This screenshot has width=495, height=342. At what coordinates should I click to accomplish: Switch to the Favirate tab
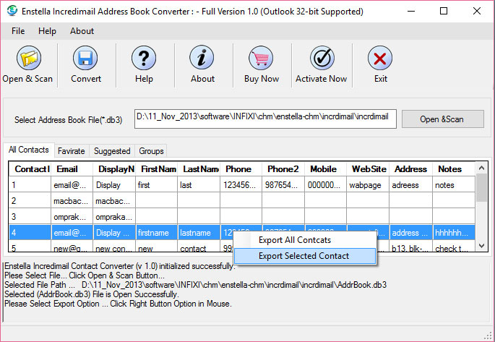click(x=72, y=151)
